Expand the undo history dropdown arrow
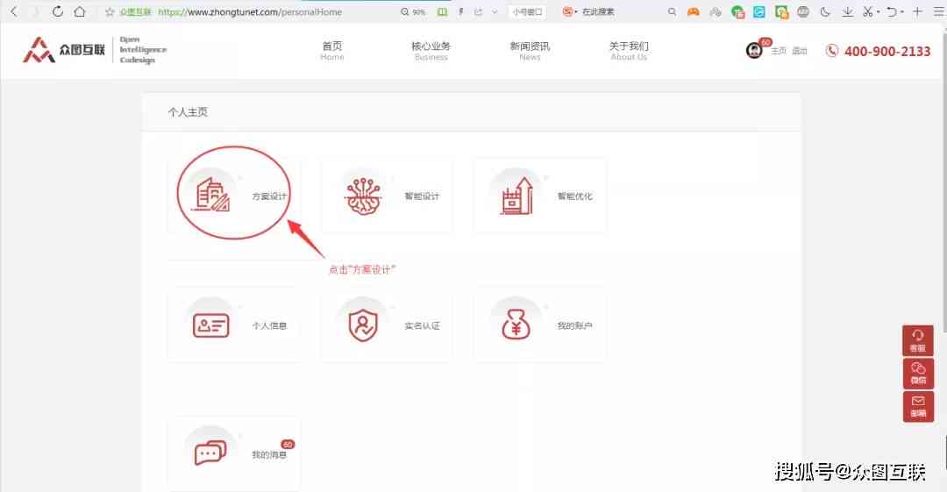 pyautogui.click(x=901, y=12)
